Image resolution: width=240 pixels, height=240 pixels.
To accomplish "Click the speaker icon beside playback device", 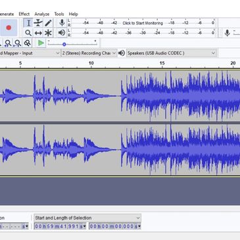I will [x=122, y=53].
